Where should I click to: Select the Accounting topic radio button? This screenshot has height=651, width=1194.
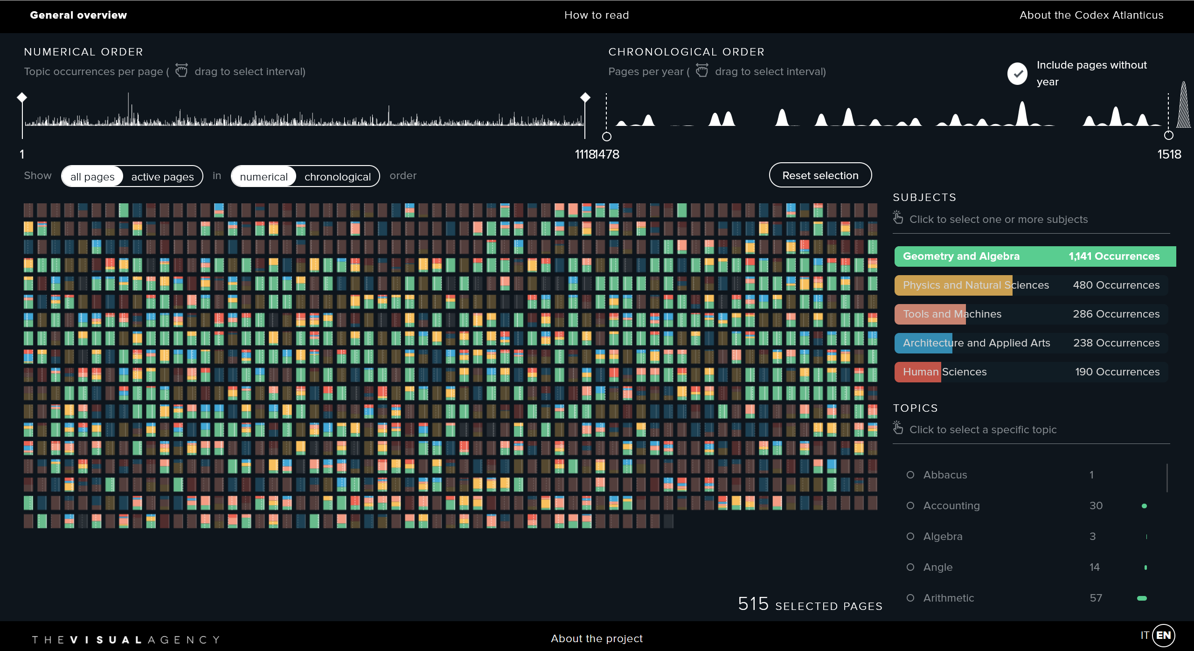910,506
